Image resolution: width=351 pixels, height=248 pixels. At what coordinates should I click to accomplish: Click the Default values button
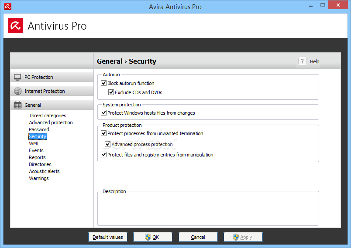coord(108,237)
